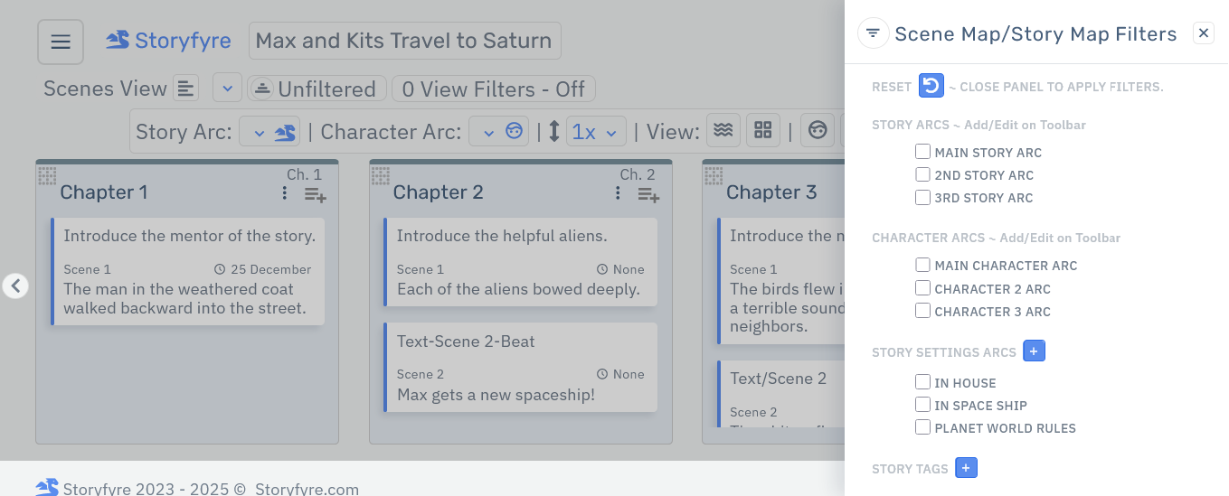Click the story title Max and Kits field

coord(404,41)
